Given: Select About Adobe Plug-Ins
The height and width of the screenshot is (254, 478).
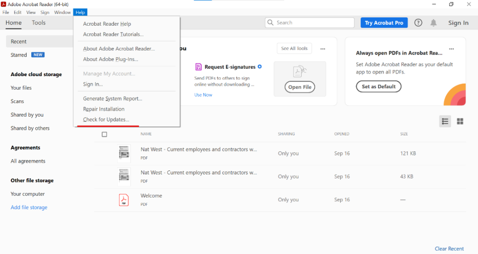Looking at the screenshot, I should (x=110, y=59).
